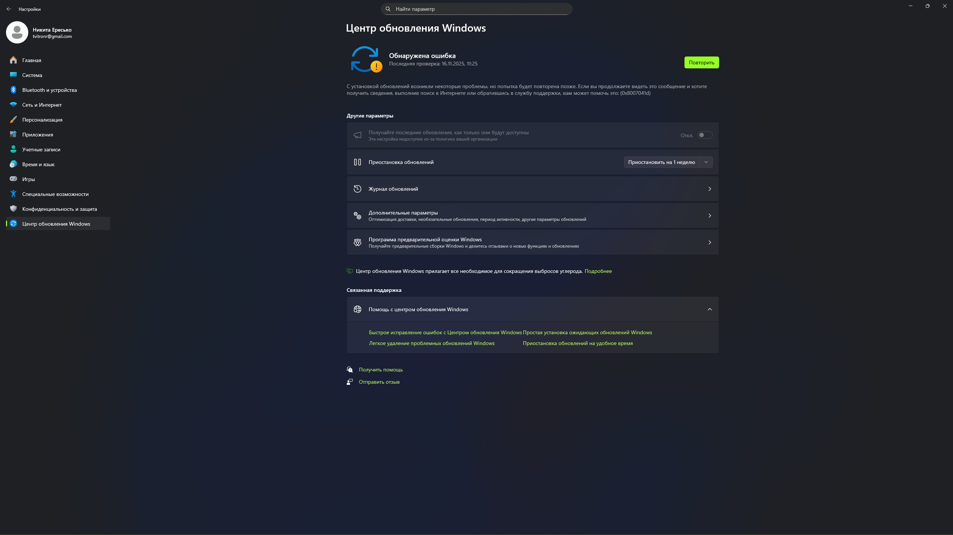Click the Учетные записи person icon
953x535 pixels.
13,149
